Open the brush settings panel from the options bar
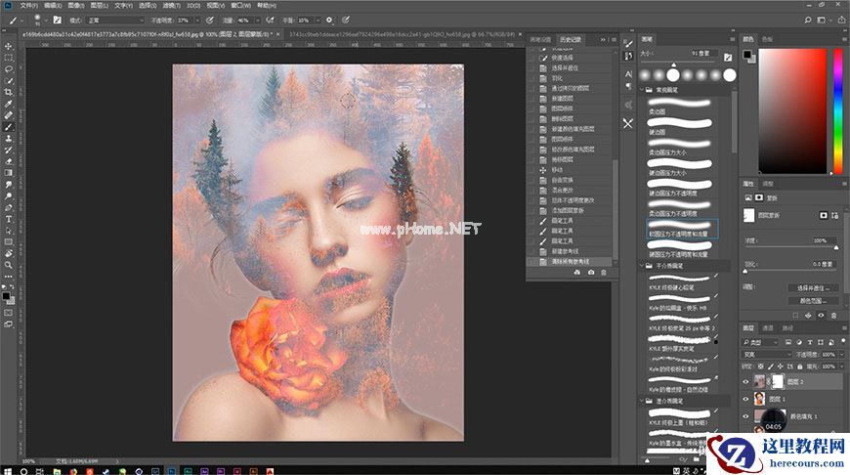Viewport: 850px width, 475px height. (x=57, y=21)
